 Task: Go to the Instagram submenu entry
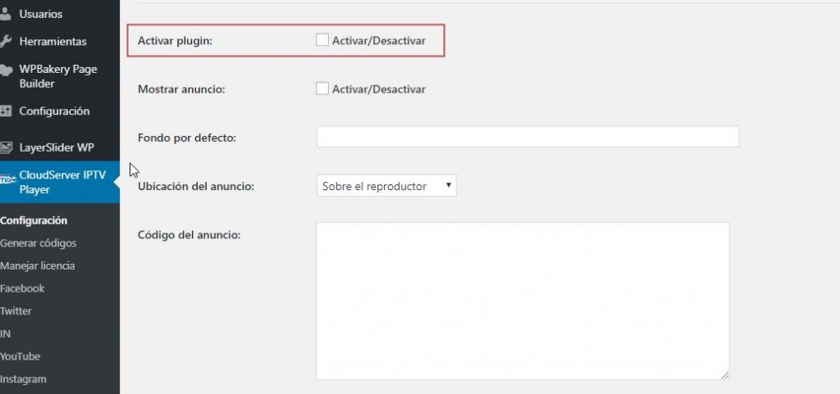(x=23, y=379)
